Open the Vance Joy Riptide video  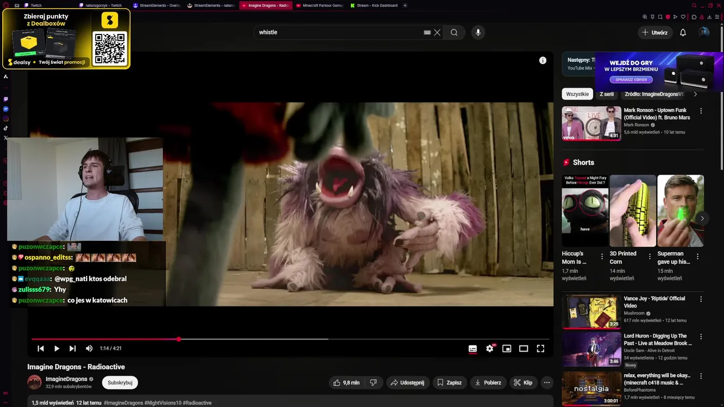coord(591,311)
